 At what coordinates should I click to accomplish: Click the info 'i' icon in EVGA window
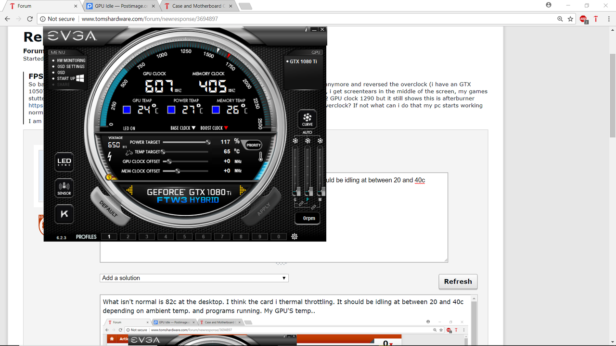(306, 29)
